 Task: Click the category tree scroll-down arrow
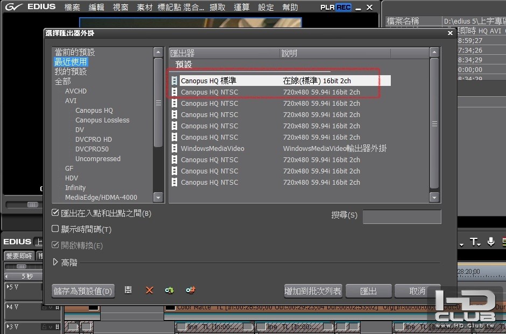158,197
